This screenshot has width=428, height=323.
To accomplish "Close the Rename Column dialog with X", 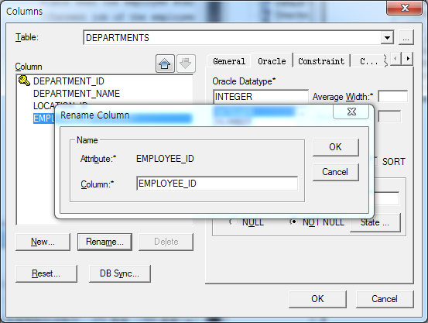I will click(x=351, y=112).
